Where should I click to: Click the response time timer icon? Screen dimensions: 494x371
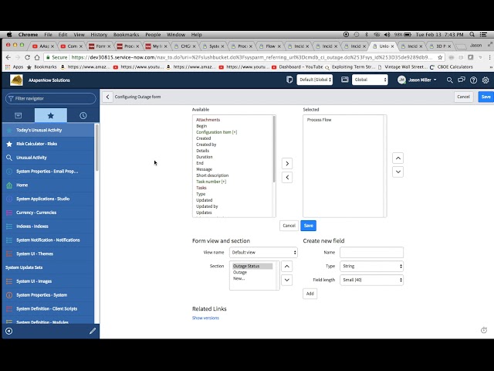pyautogui.click(x=484, y=330)
